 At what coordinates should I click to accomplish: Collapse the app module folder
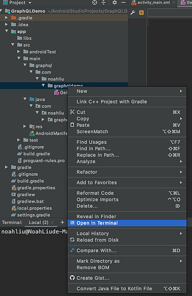(7, 31)
